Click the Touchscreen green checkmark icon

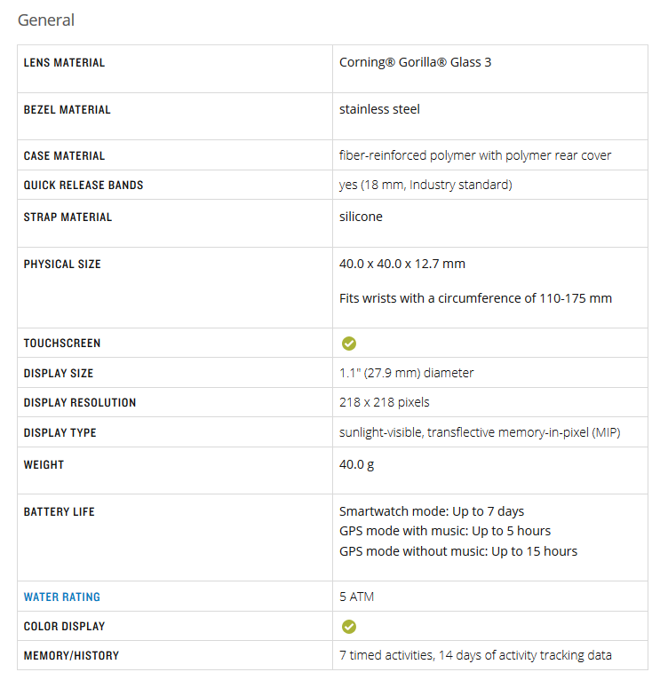click(x=348, y=343)
